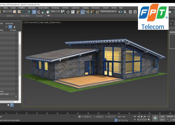Toggle the Set Key mode button
The image size is (175, 125).
(162, 120)
